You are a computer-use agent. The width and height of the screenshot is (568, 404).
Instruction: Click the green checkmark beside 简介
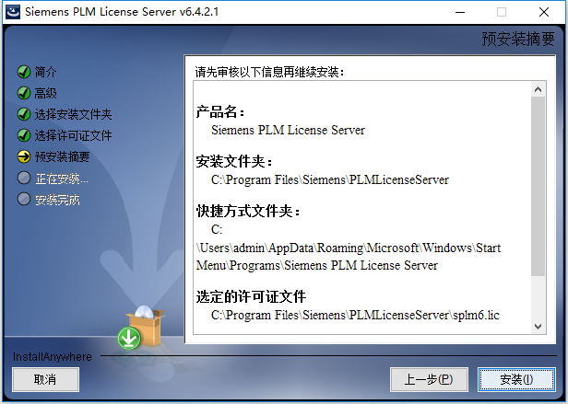click(24, 72)
